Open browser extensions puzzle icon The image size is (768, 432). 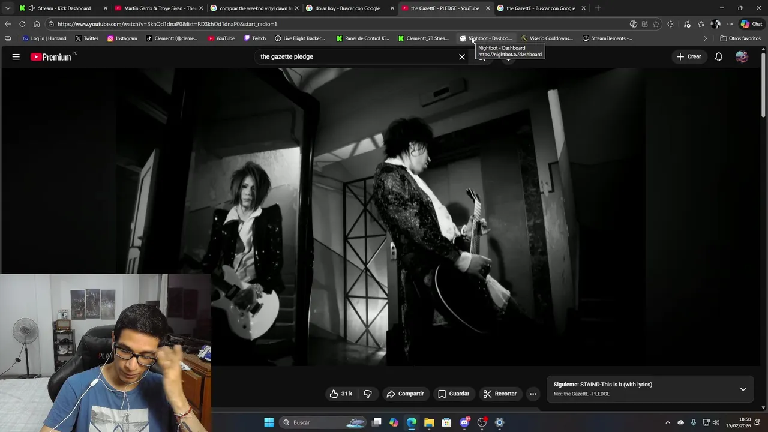tap(671, 24)
